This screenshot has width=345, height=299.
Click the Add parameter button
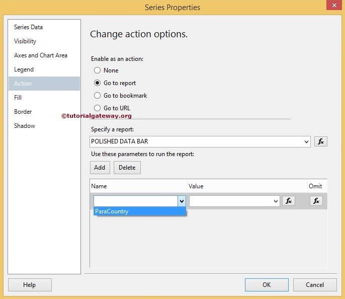(100, 168)
